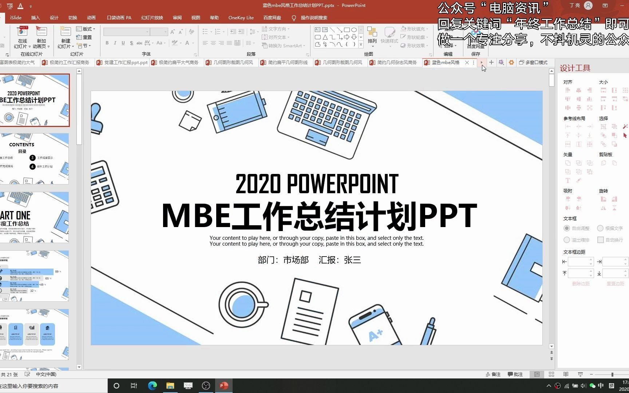Toggle italic formatting I
The image size is (629, 393).
coord(115,43)
